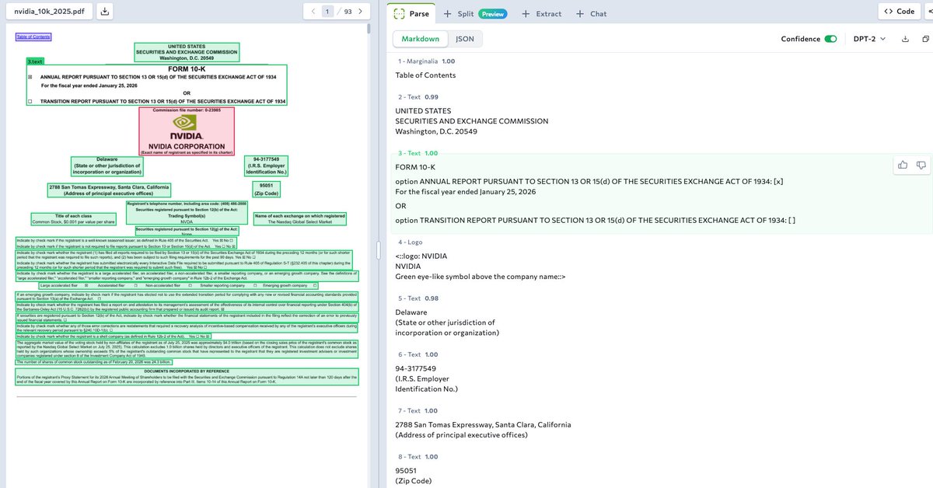Select the '1 - Marginalia' chunk heading

pos(426,61)
